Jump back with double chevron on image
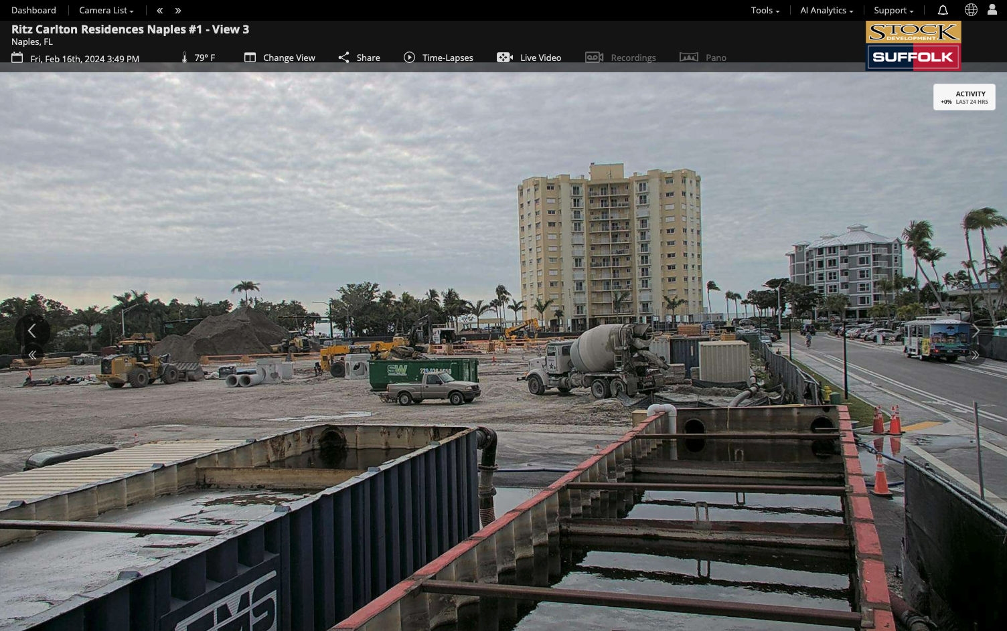1007x631 pixels. click(32, 355)
